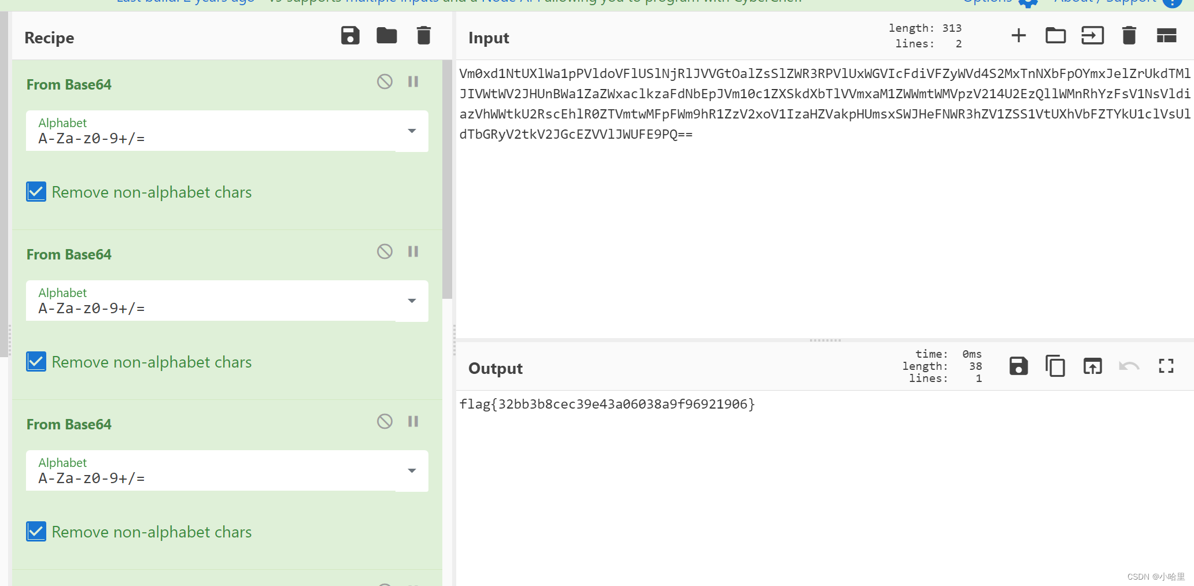Screen dimensions: 1194x586
Task: Select the first From Base64 operation title
Action: pyautogui.click(x=69, y=85)
